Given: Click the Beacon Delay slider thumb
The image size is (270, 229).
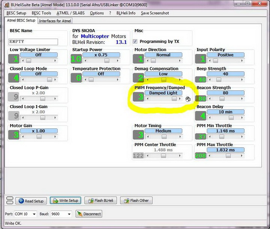Looking at the screenshot, I should tap(231, 118).
